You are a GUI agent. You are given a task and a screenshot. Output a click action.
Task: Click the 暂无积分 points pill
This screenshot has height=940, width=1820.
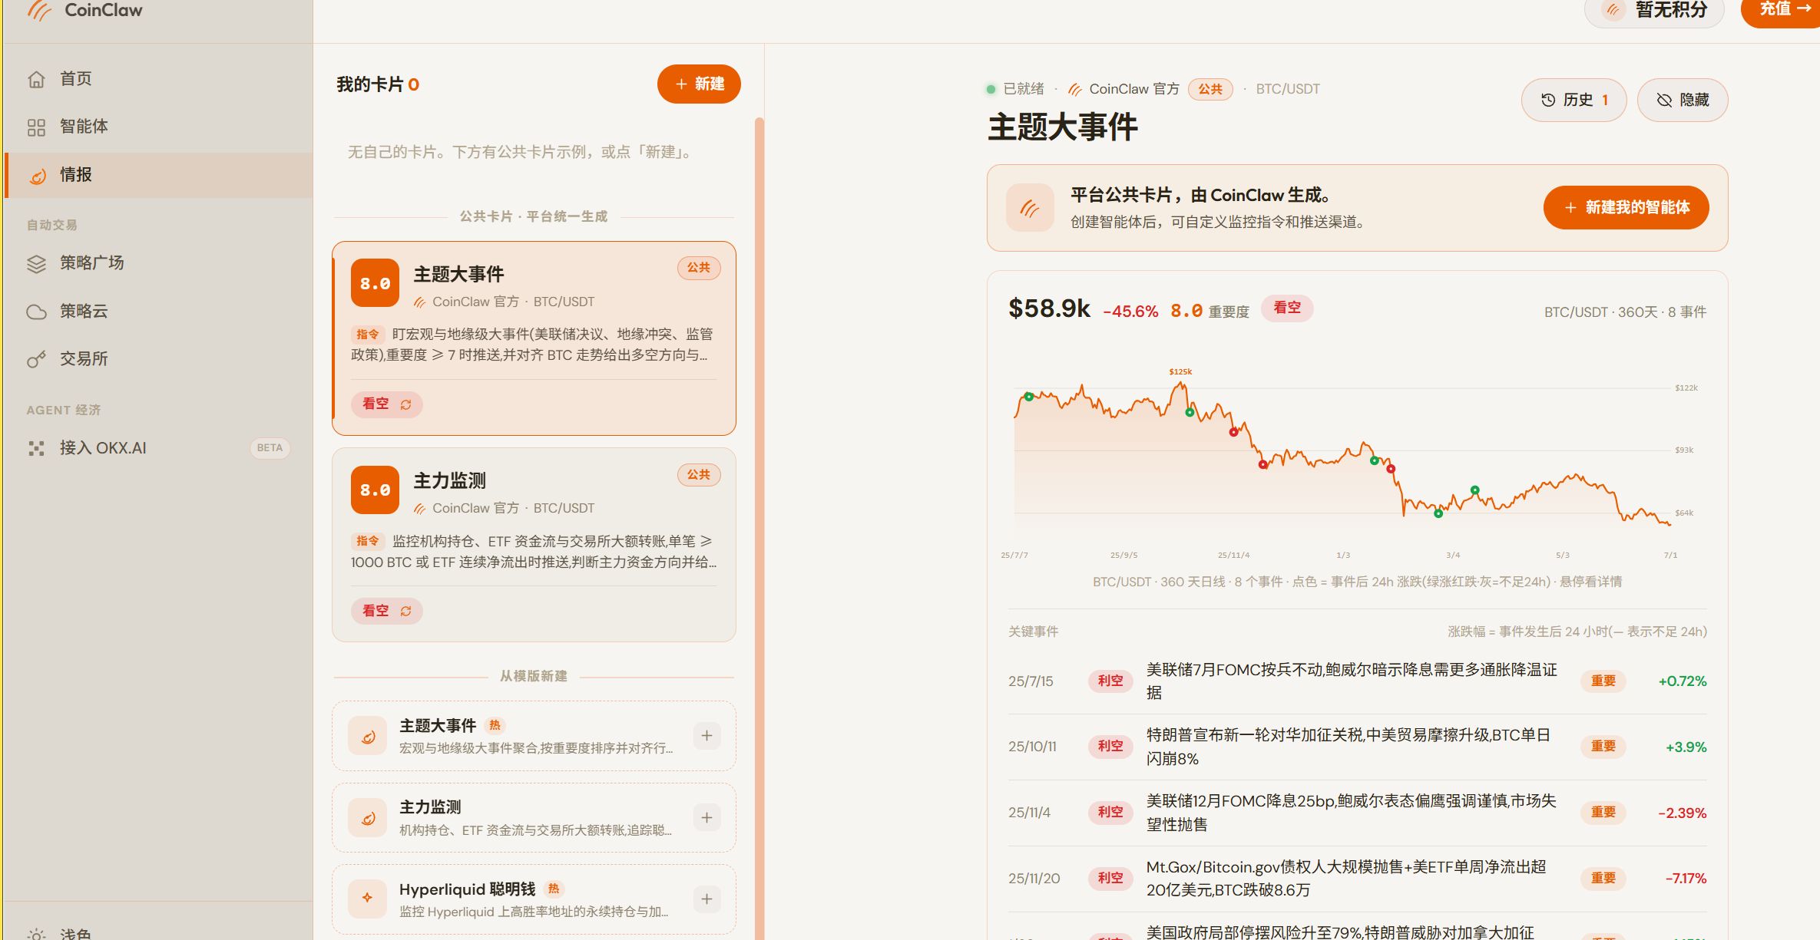point(1654,10)
